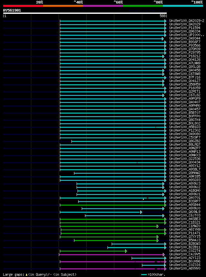
Task: Click hit label UniRef100_P12302
Action: coord(185,130)
